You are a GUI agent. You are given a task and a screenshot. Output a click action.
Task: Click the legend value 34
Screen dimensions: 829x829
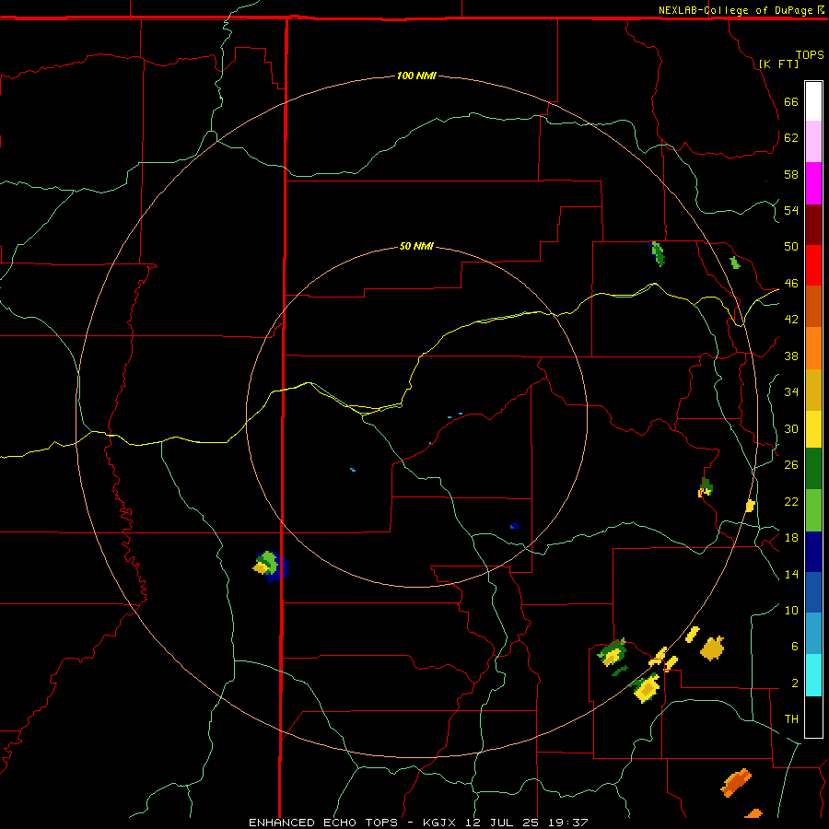[x=791, y=392]
